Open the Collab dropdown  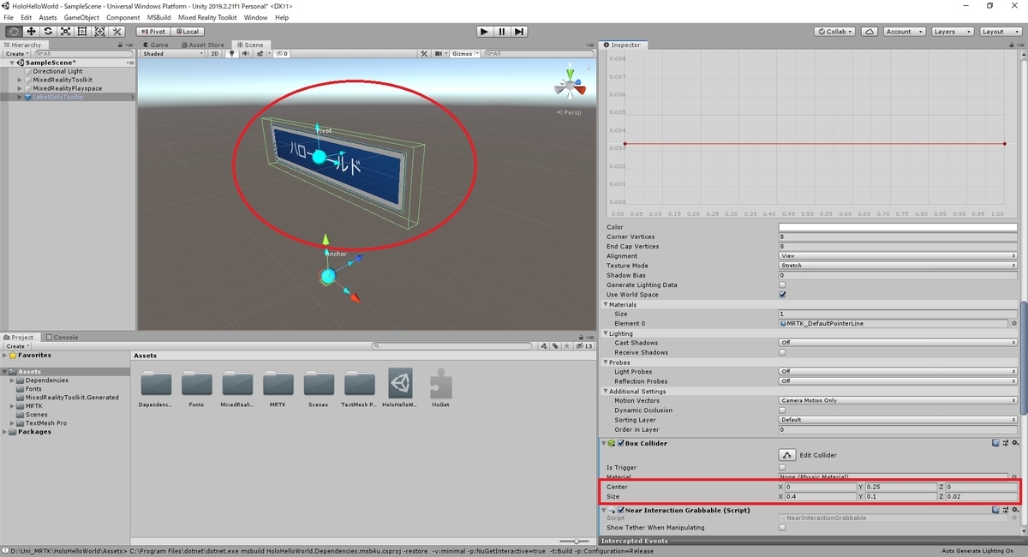pos(835,32)
